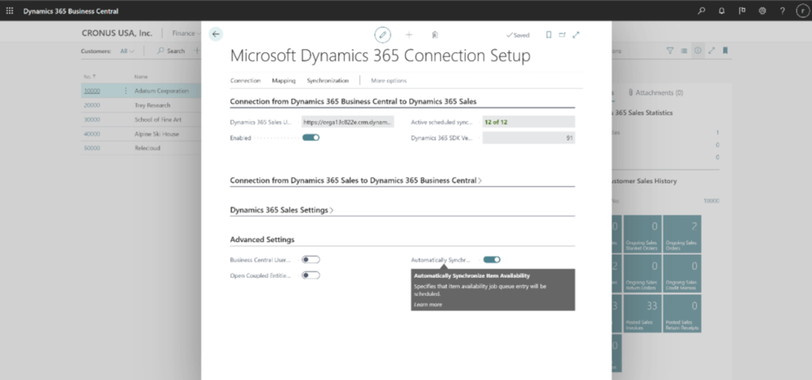Toggle the Business Central User switch

311,260
